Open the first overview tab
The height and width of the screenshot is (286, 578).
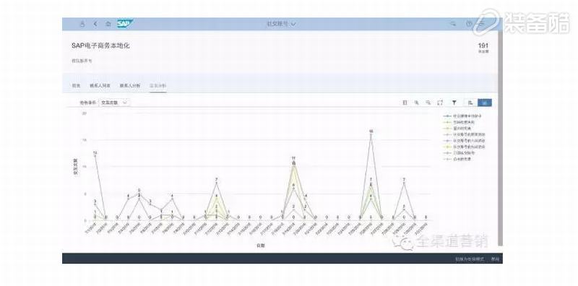click(76, 85)
